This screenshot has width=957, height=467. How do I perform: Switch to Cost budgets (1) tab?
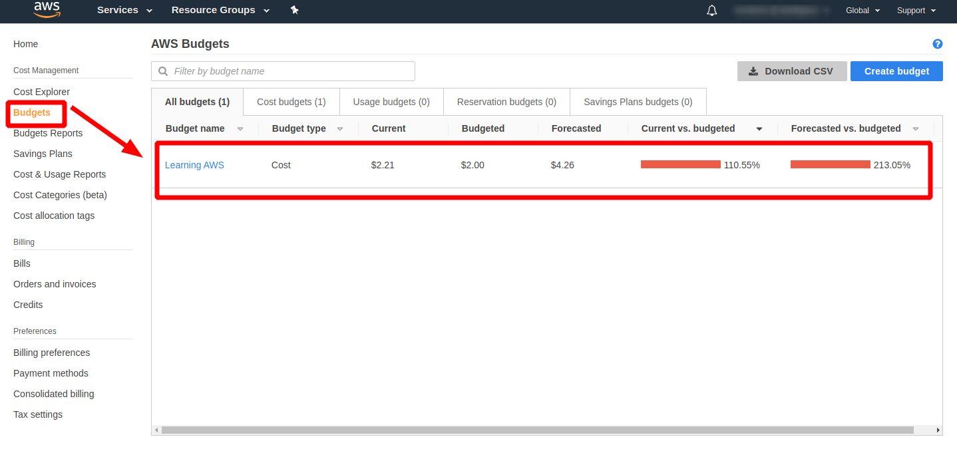291,102
